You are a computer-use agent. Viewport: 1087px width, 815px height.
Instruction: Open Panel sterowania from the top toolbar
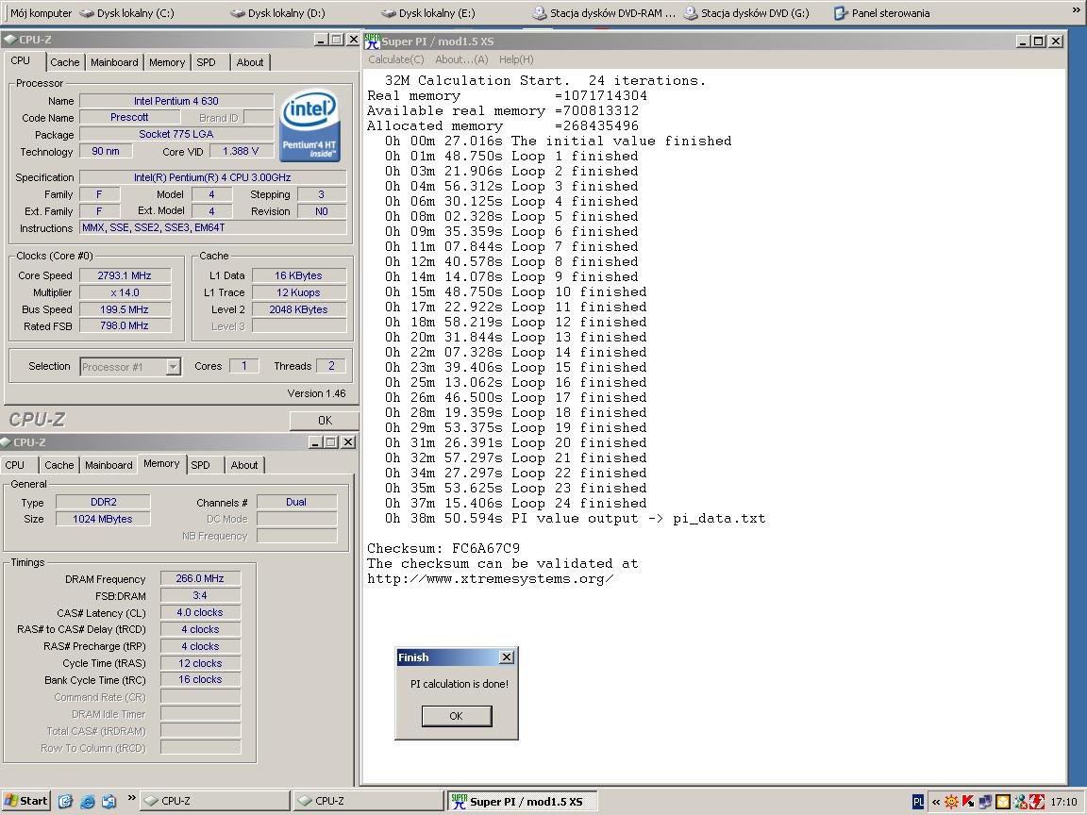click(881, 13)
